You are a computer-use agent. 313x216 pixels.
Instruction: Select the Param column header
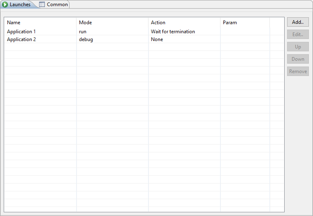(245, 23)
